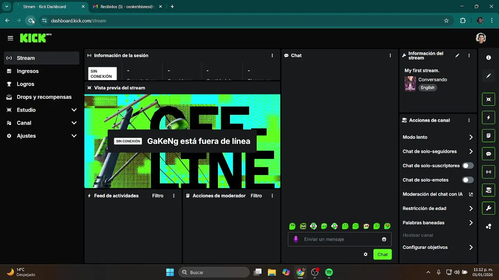The image size is (499, 280).
Task: Open Información de la sesión three-dot menu
Action: [x=272, y=56]
